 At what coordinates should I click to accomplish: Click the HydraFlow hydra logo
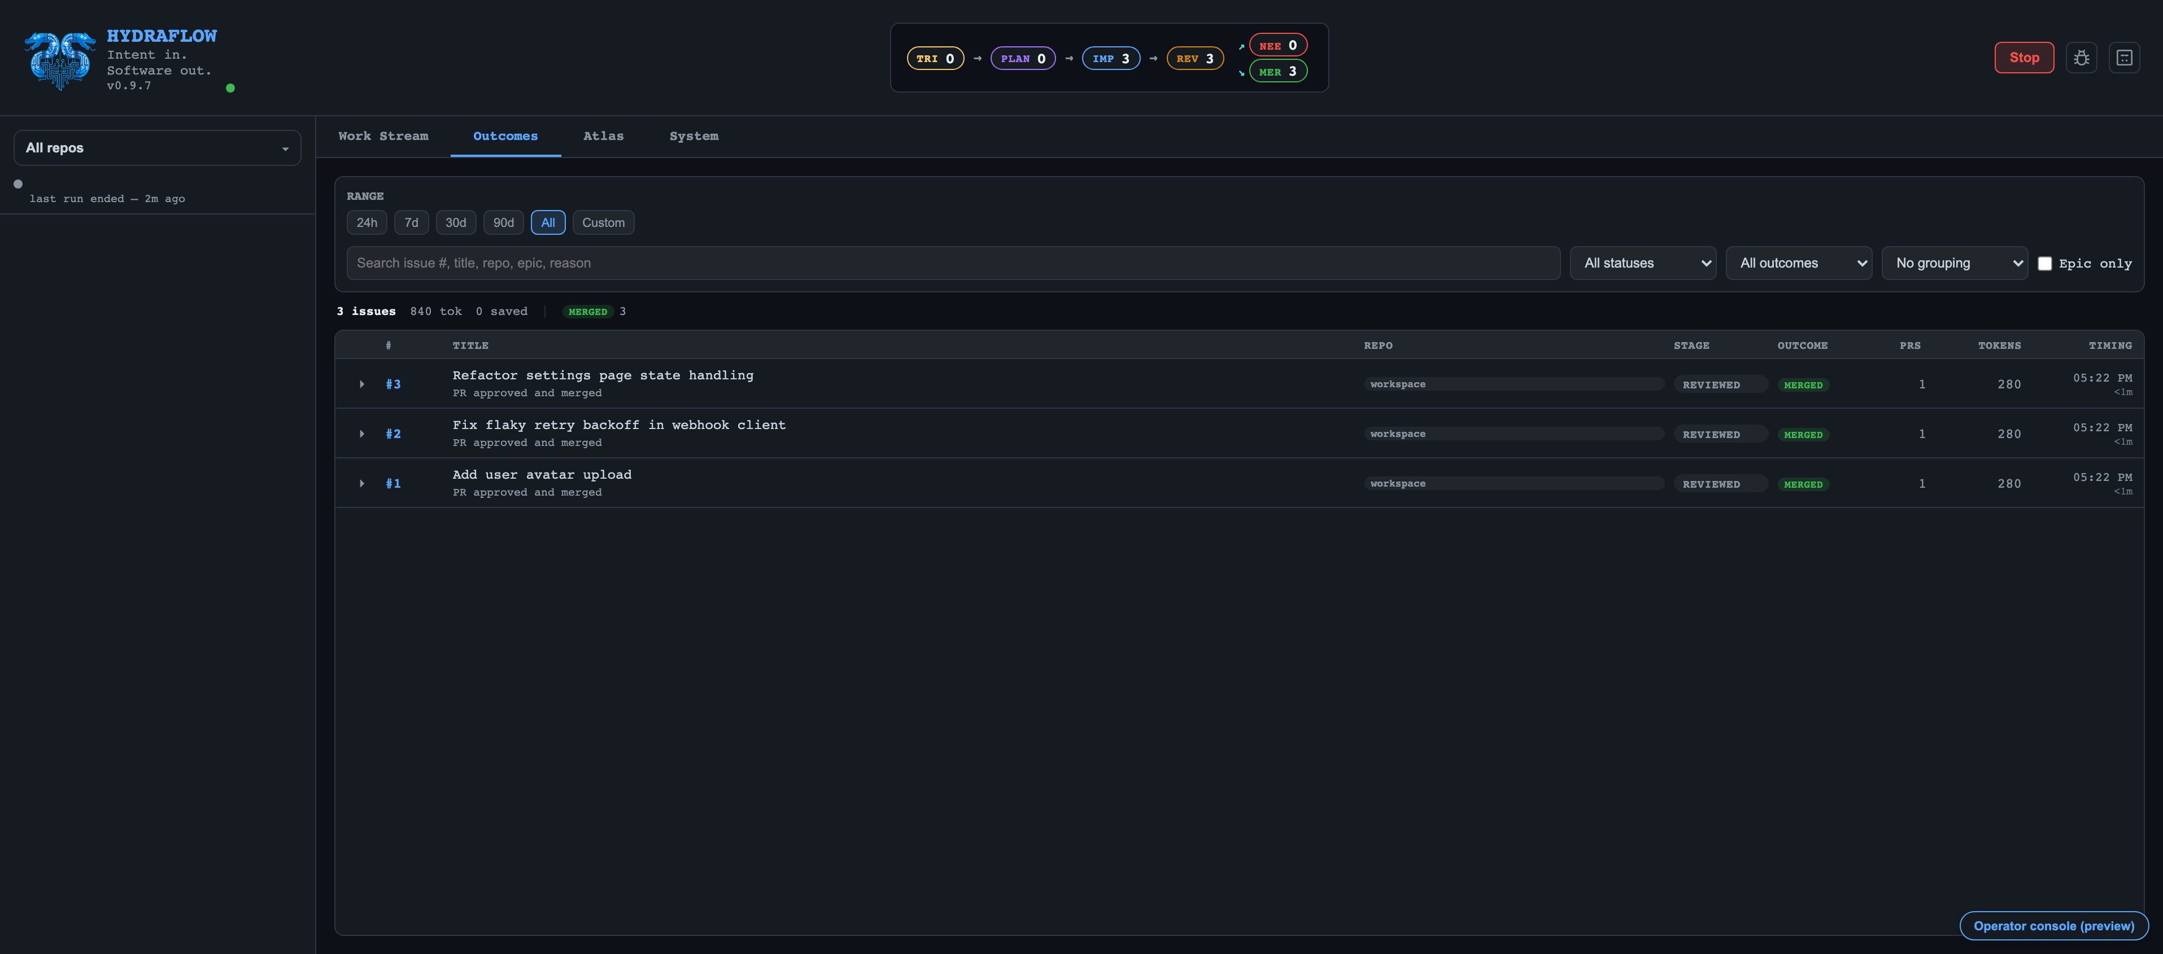coord(60,60)
